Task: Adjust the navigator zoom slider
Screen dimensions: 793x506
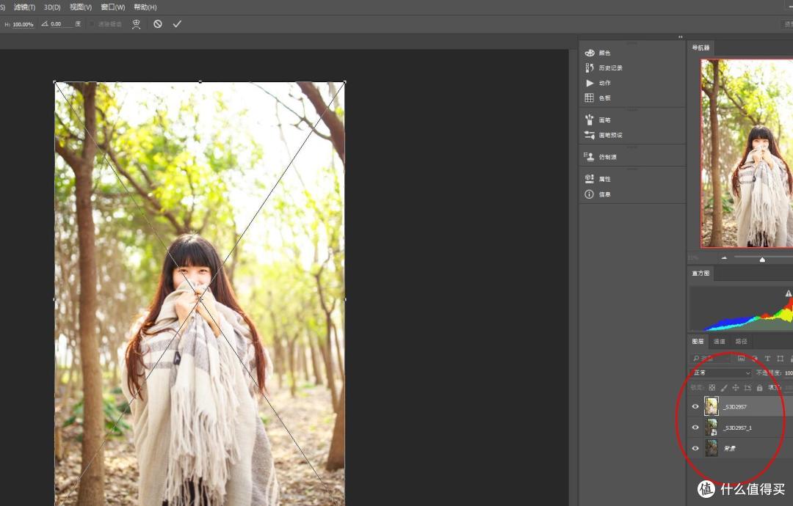Action: coord(762,260)
